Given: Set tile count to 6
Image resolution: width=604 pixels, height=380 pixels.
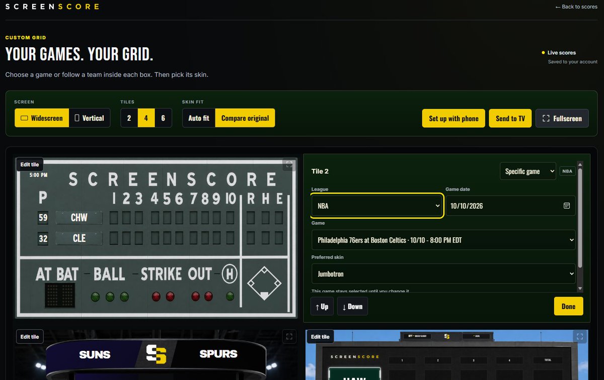Looking at the screenshot, I should [163, 118].
